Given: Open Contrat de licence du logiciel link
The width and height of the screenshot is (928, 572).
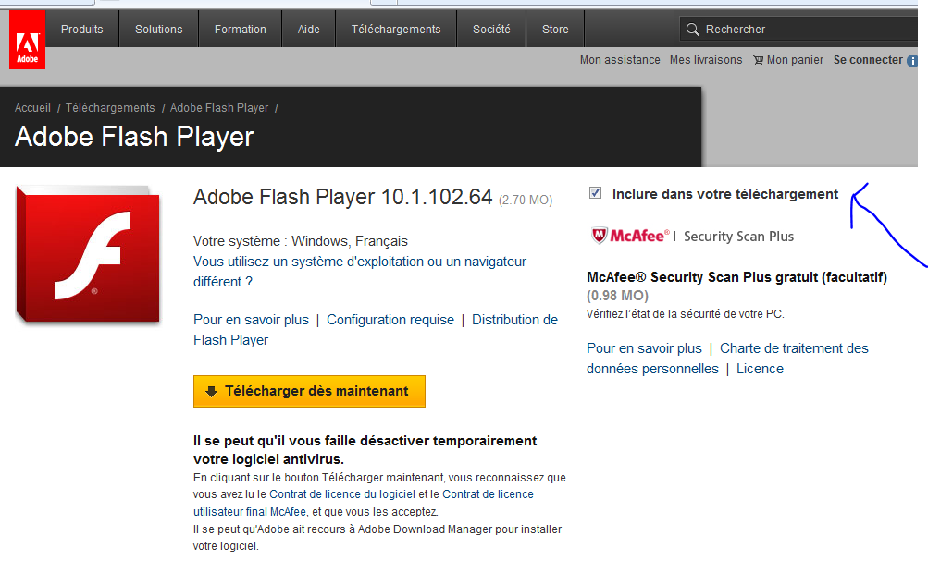Looking at the screenshot, I should (342, 494).
